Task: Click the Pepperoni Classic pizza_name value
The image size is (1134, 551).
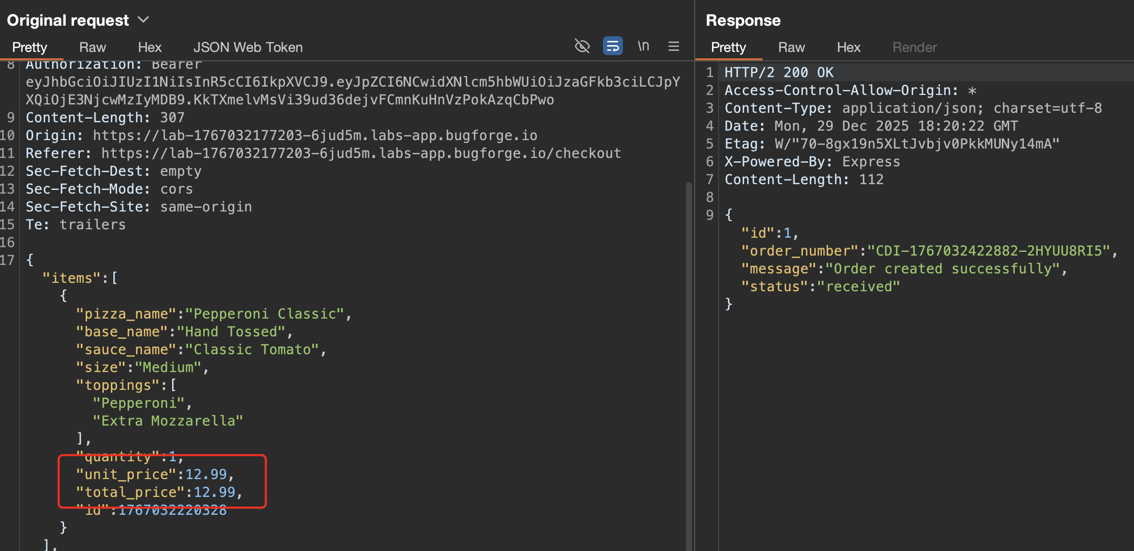Action: [x=264, y=314]
